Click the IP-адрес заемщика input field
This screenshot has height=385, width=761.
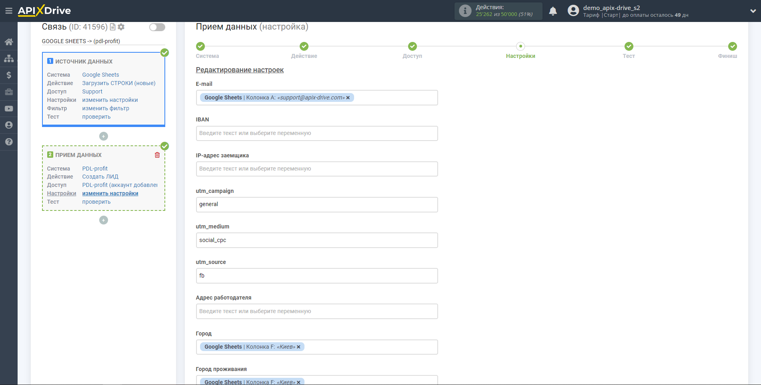click(317, 169)
